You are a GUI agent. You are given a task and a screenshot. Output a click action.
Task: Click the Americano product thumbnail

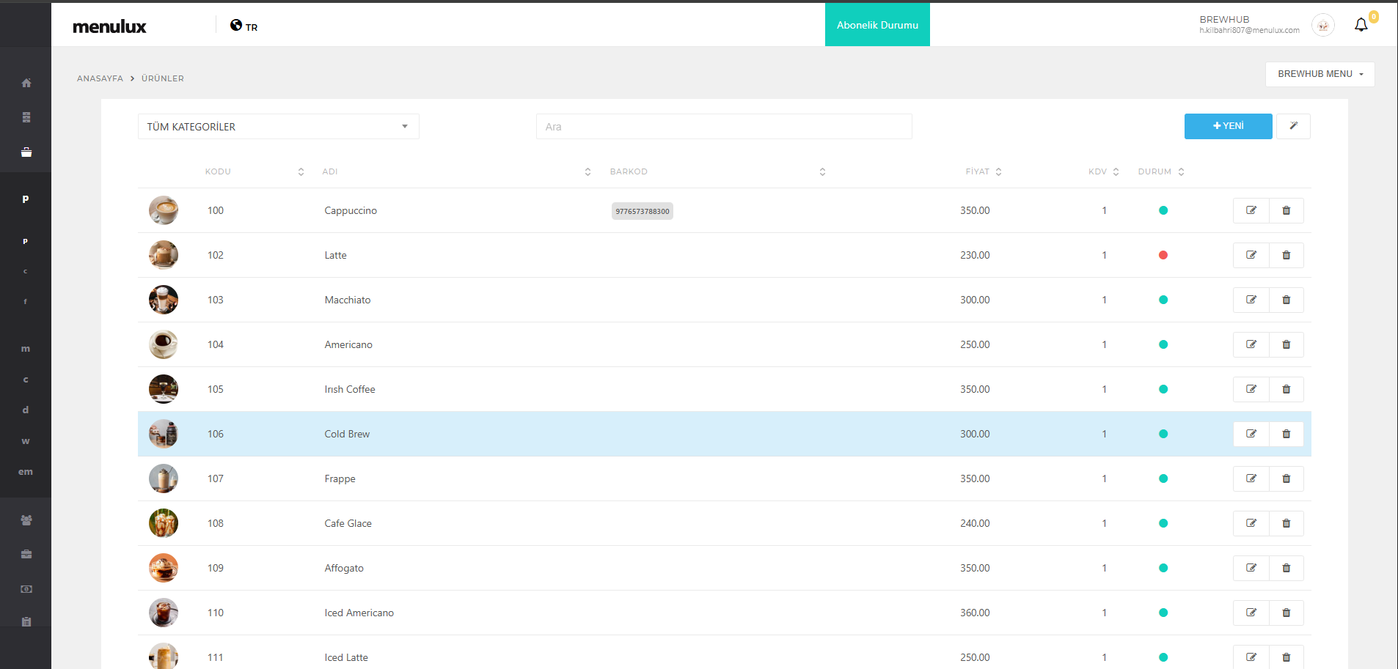(163, 344)
